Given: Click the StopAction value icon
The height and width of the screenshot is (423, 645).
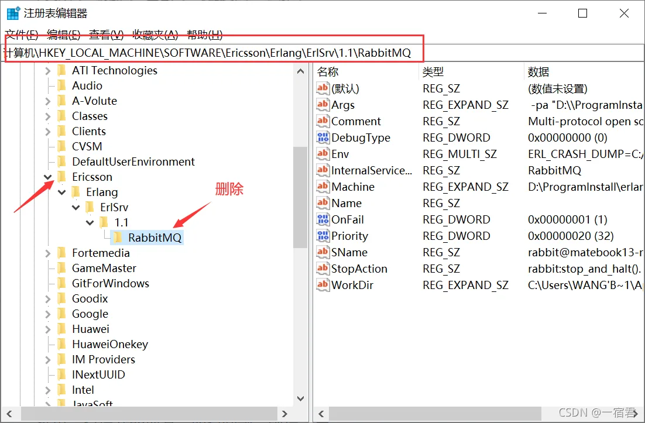Looking at the screenshot, I should tap(322, 269).
